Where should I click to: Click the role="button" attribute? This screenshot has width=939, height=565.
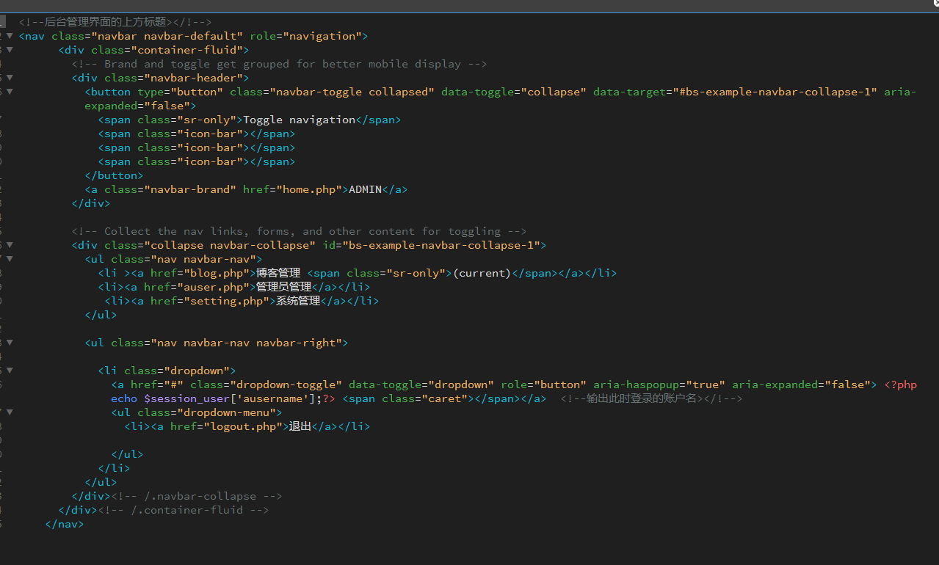543,384
